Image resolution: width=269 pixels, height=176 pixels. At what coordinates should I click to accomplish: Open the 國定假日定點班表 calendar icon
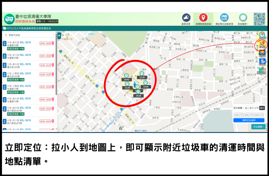[x=224, y=18]
